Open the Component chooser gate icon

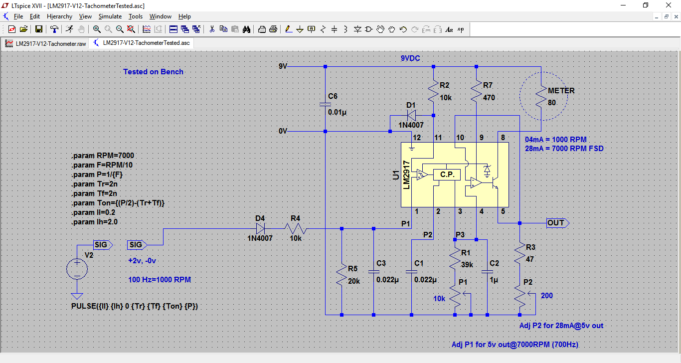pos(369,29)
